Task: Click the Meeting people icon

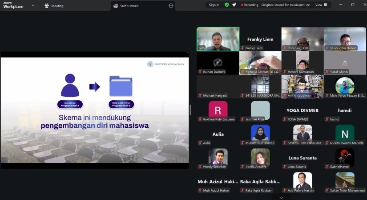Action: click(x=47, y=6)
